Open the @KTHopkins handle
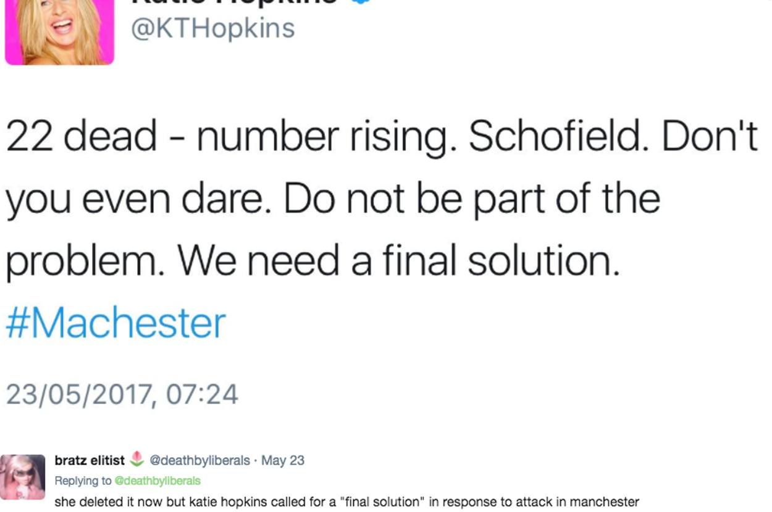 212,29
